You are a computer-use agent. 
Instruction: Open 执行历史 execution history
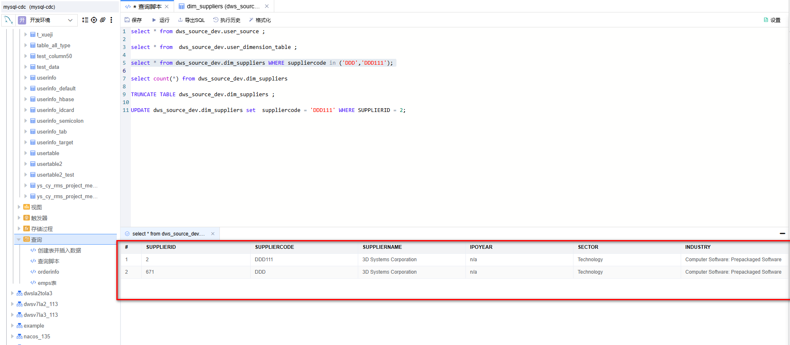(x=226, y=20)
